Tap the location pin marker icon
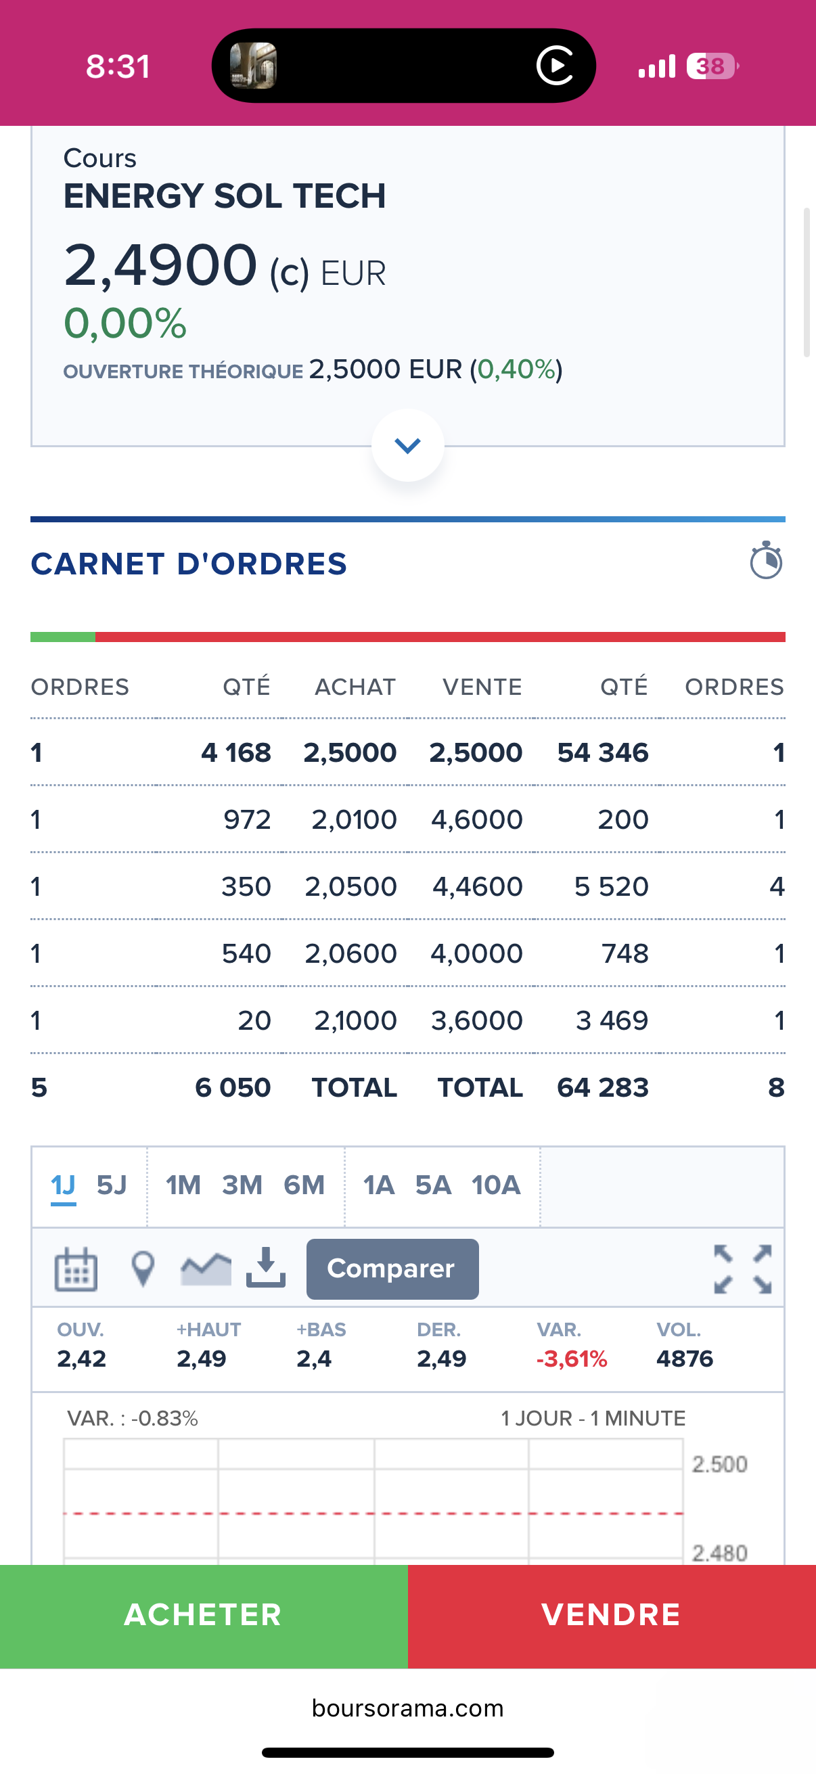Screen dimensions: 816x1774 [143, 1269]
